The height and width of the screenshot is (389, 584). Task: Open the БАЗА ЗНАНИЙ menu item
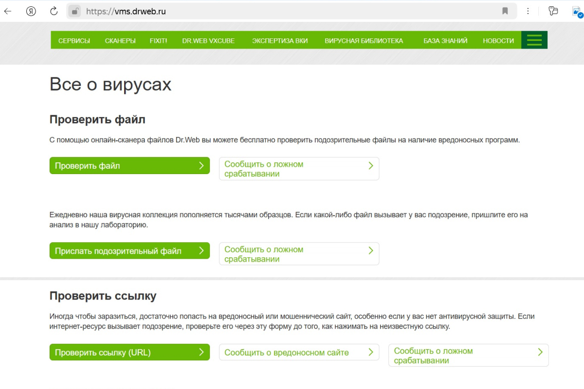[x=445, y=40]
